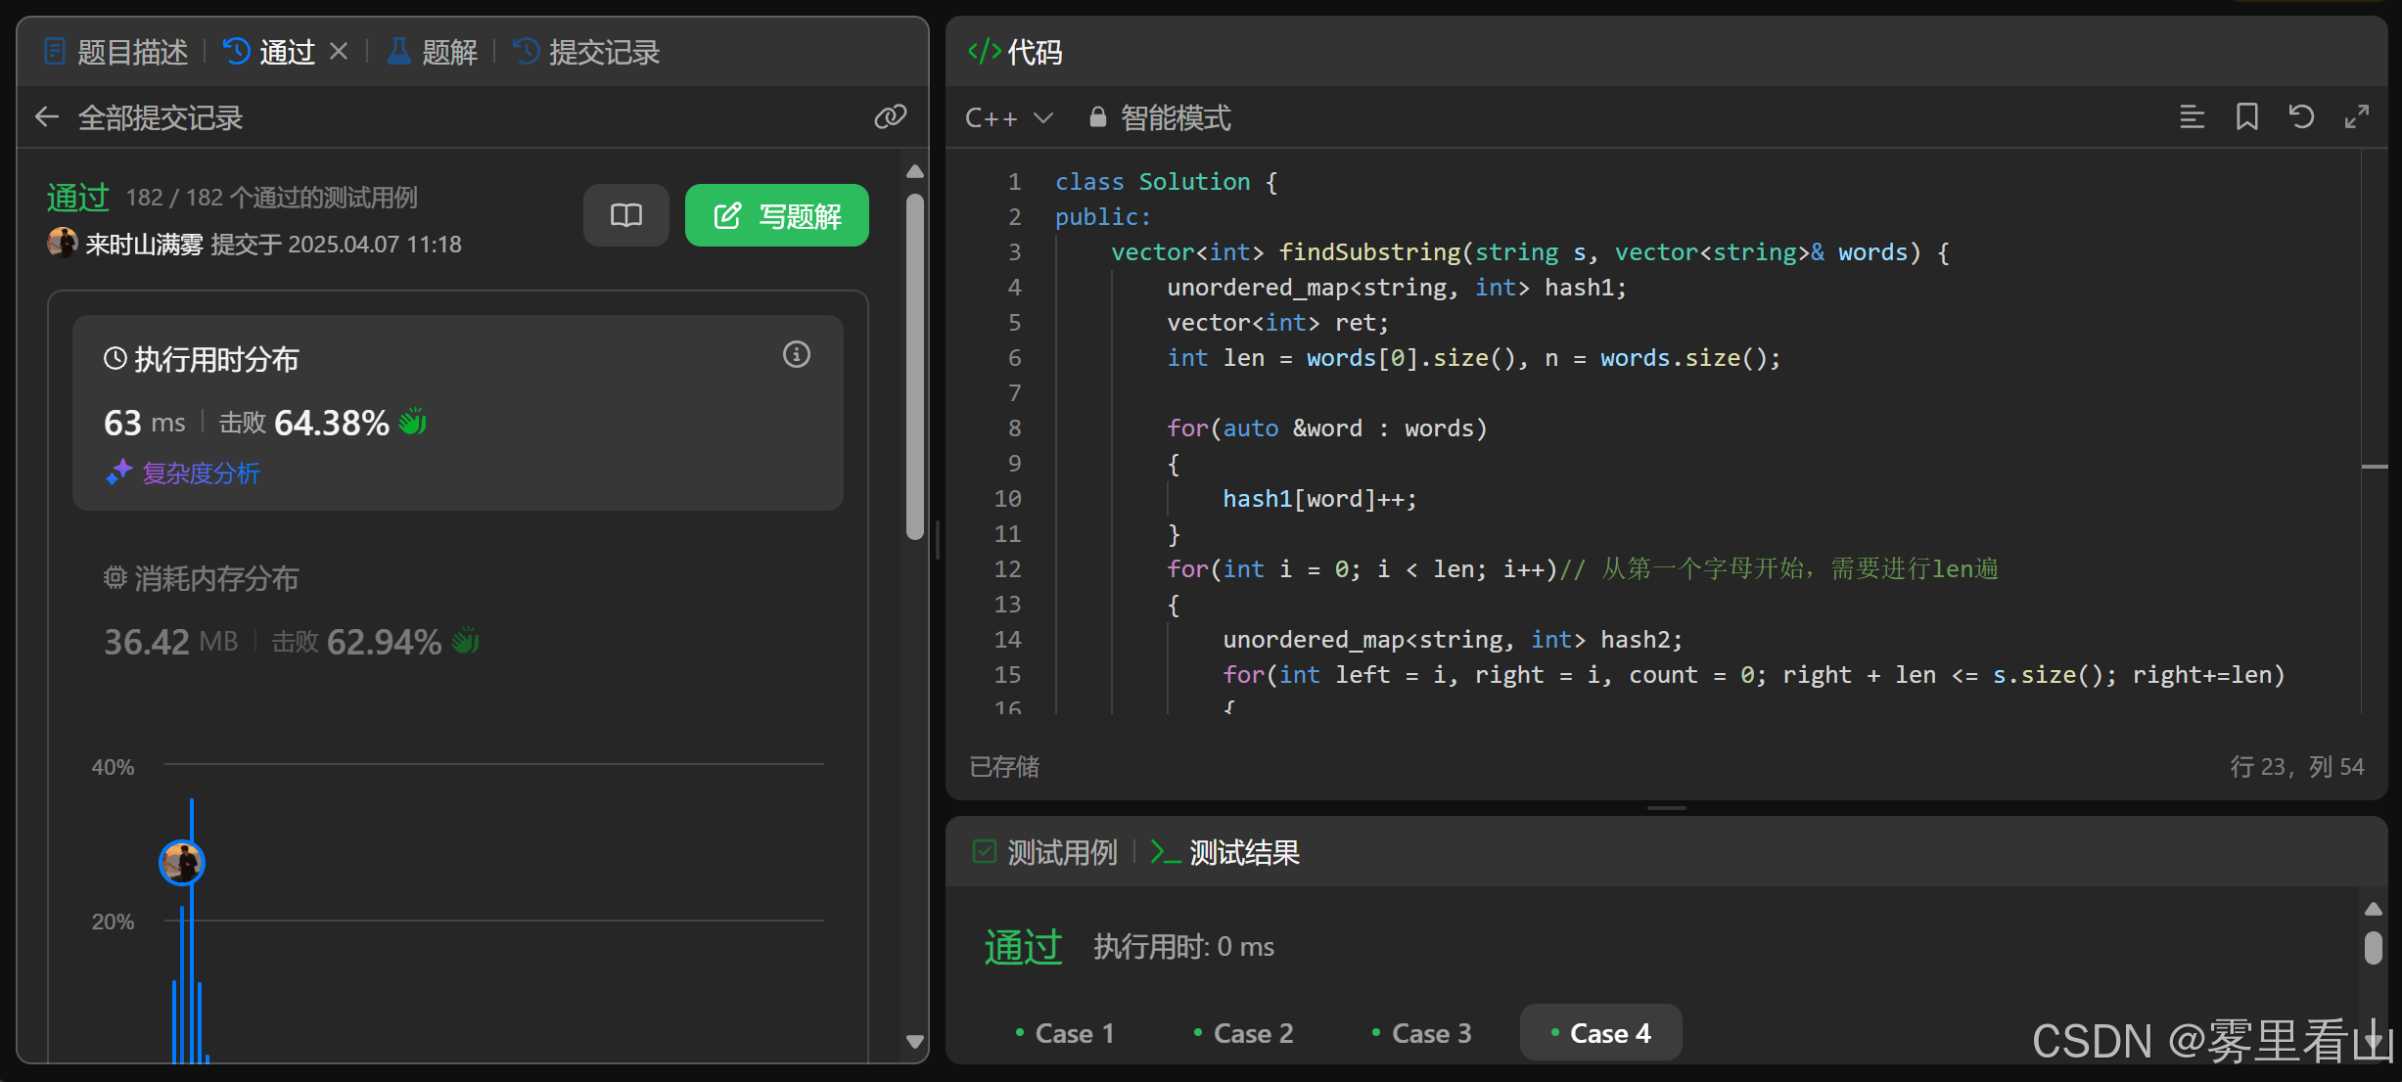The image size is (2402, 1082).
Task: Click avatar marker on runtime chart
Action: [x=182, y=862]
